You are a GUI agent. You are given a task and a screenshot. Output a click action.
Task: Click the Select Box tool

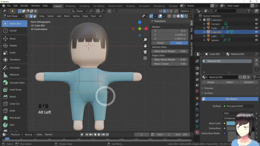pos(15,24)
